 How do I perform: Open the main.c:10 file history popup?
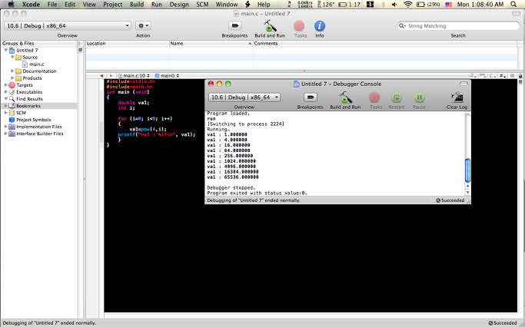pyautogui.click(x=135, y=75)
